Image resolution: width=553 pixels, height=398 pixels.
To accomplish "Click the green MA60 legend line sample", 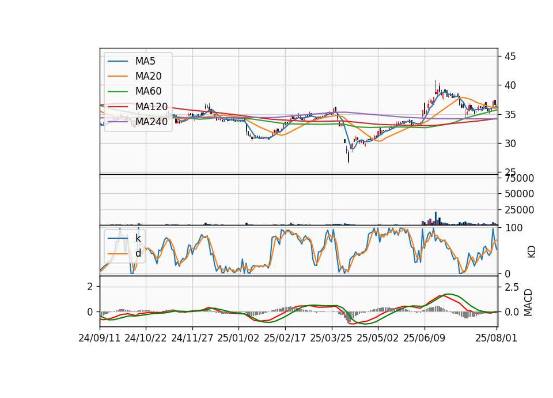I will coord(118,92).
